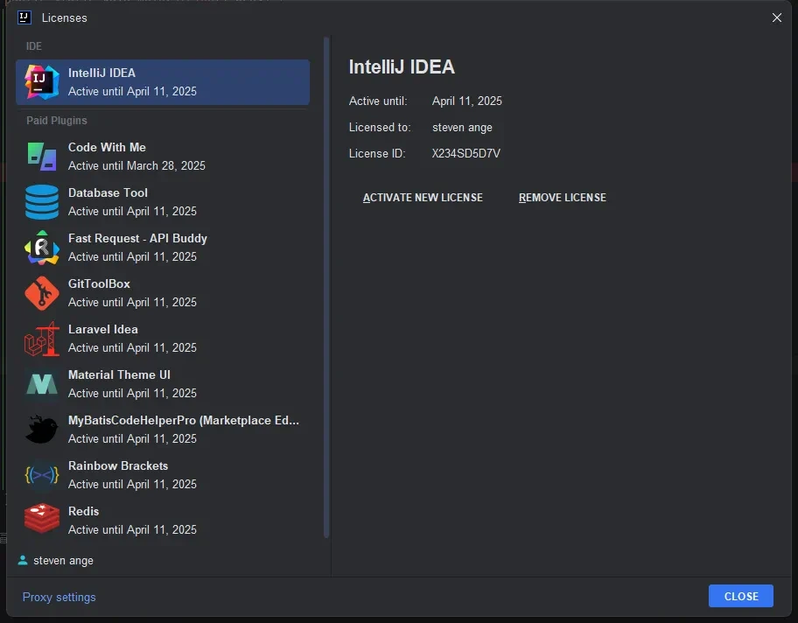Screen dimensions: 798x623
Task: Click the Material Theme UI icon
Action: 41,384
